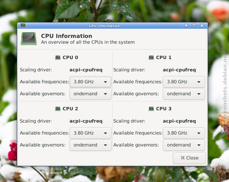Open CPU 0 available governors dropdown
229x182 pixels.
click(90, 94)
